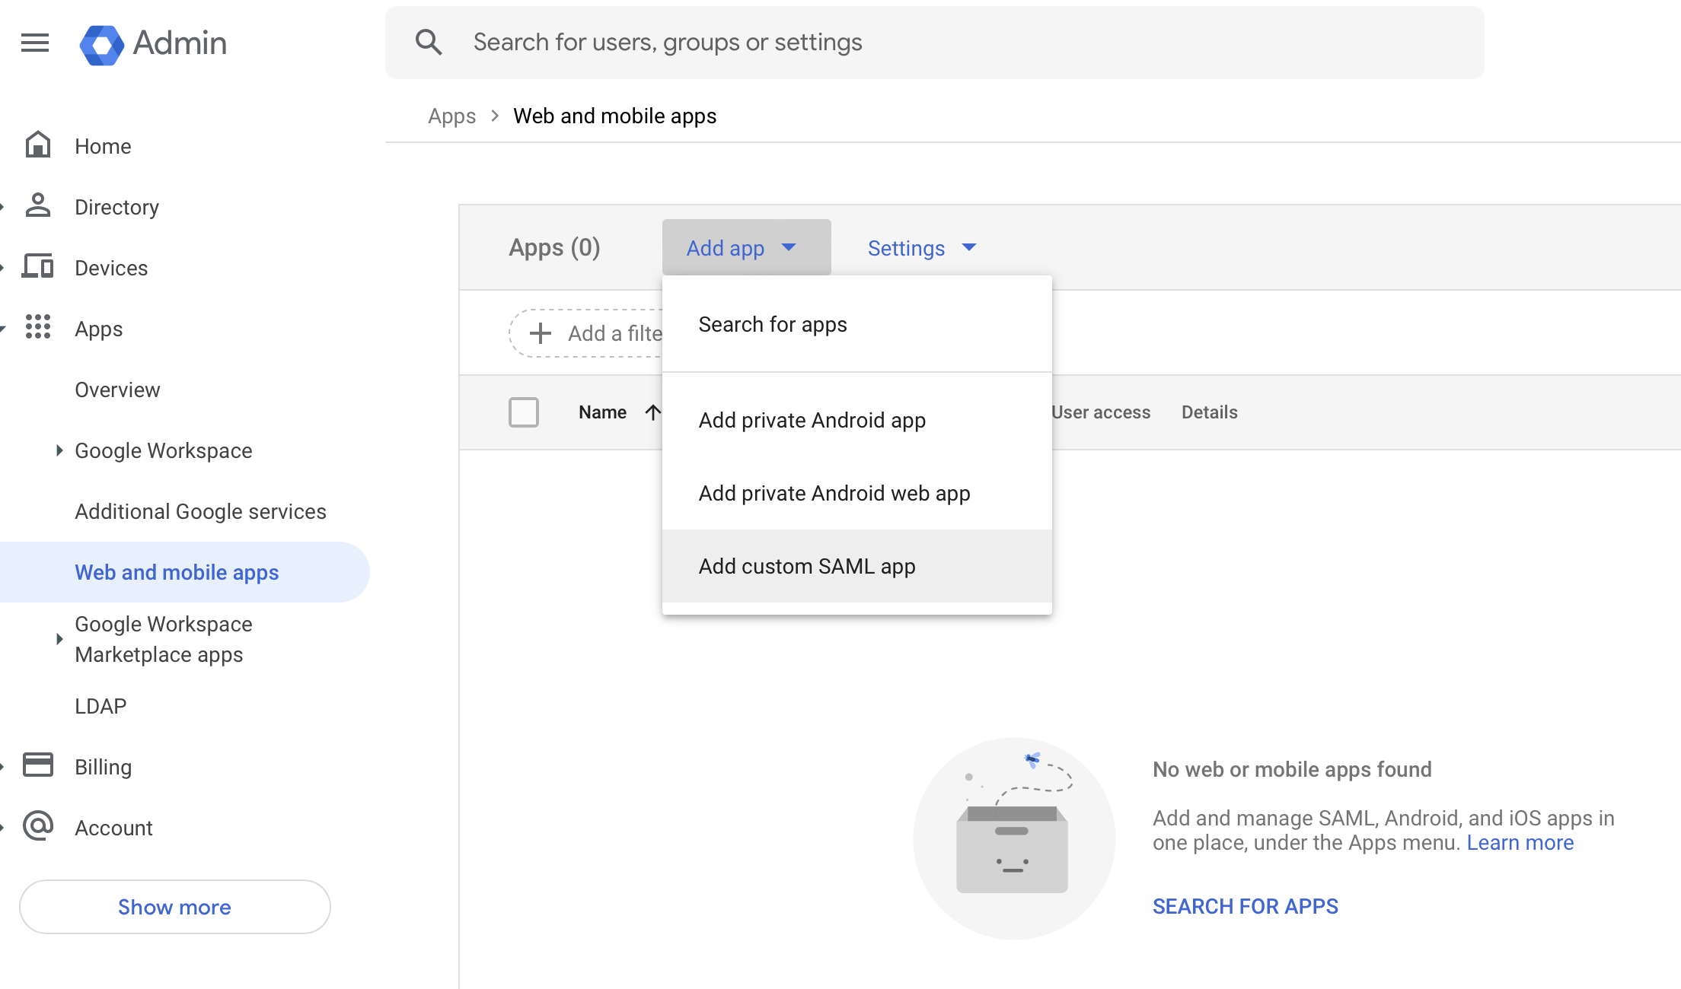This screenshot has width=1681, height=989.
Task: Open the Settings dropdown
Action: tap(922, 247)
